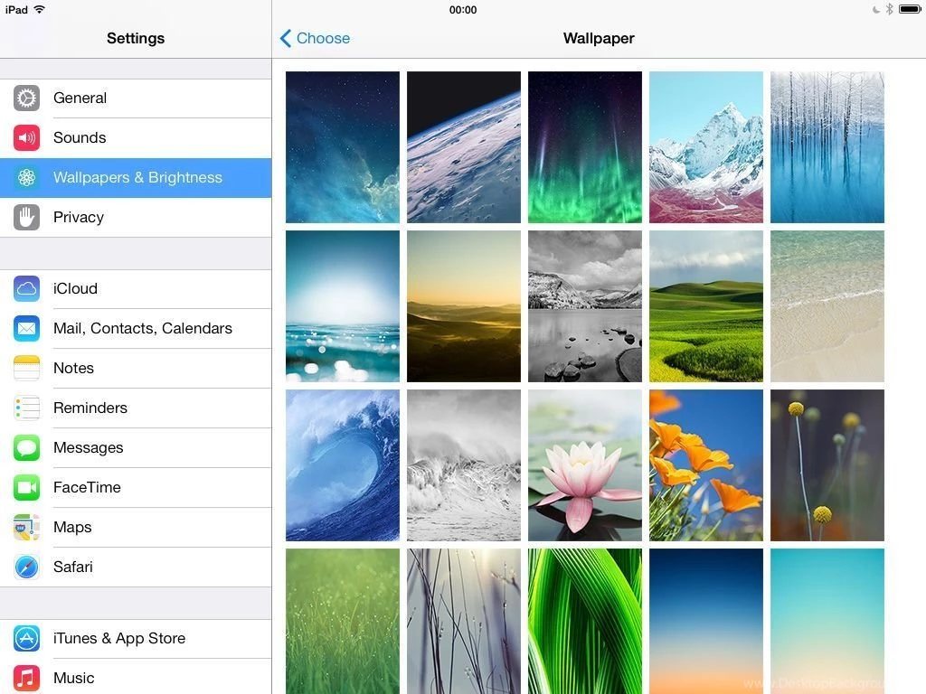Tap the Music note icon
926x694 pixels.
coord(26,678)
